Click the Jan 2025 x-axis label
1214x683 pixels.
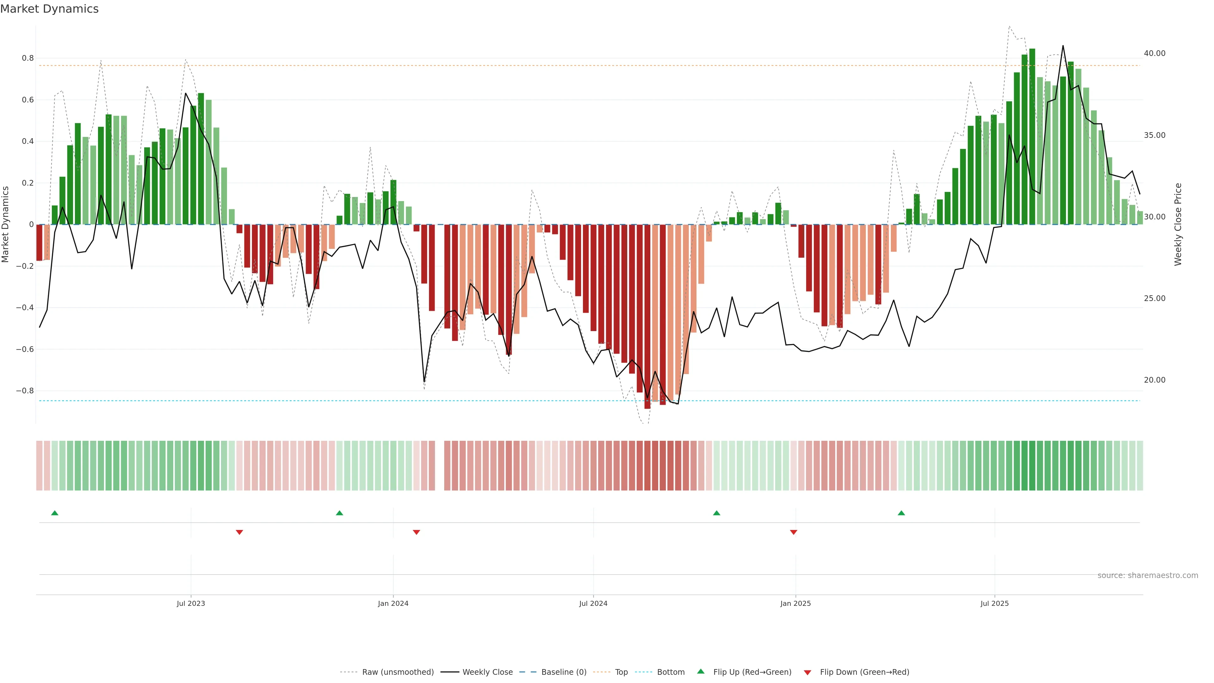point(795,603)
